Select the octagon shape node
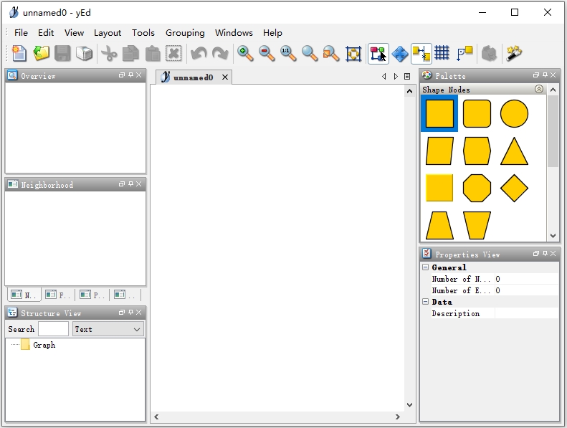The width and height of the screenshot is (567, 428). [477, 189]
